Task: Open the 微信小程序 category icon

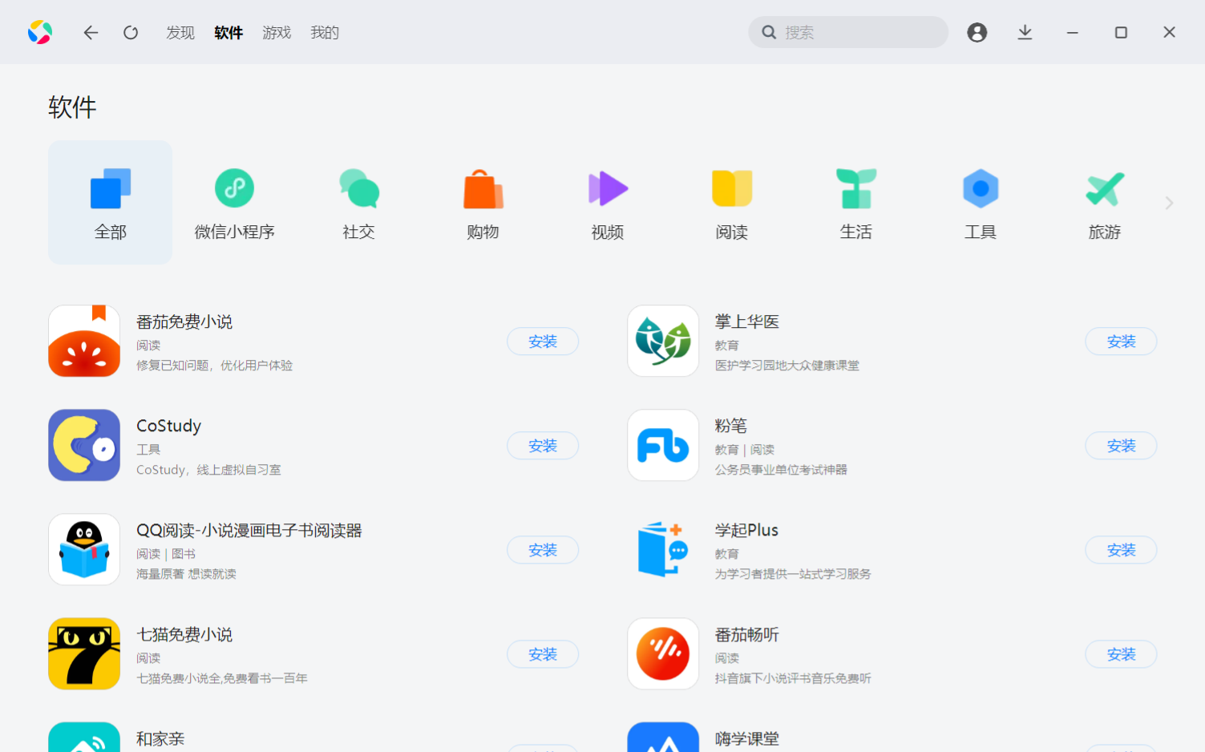Action: pos(235,188)
